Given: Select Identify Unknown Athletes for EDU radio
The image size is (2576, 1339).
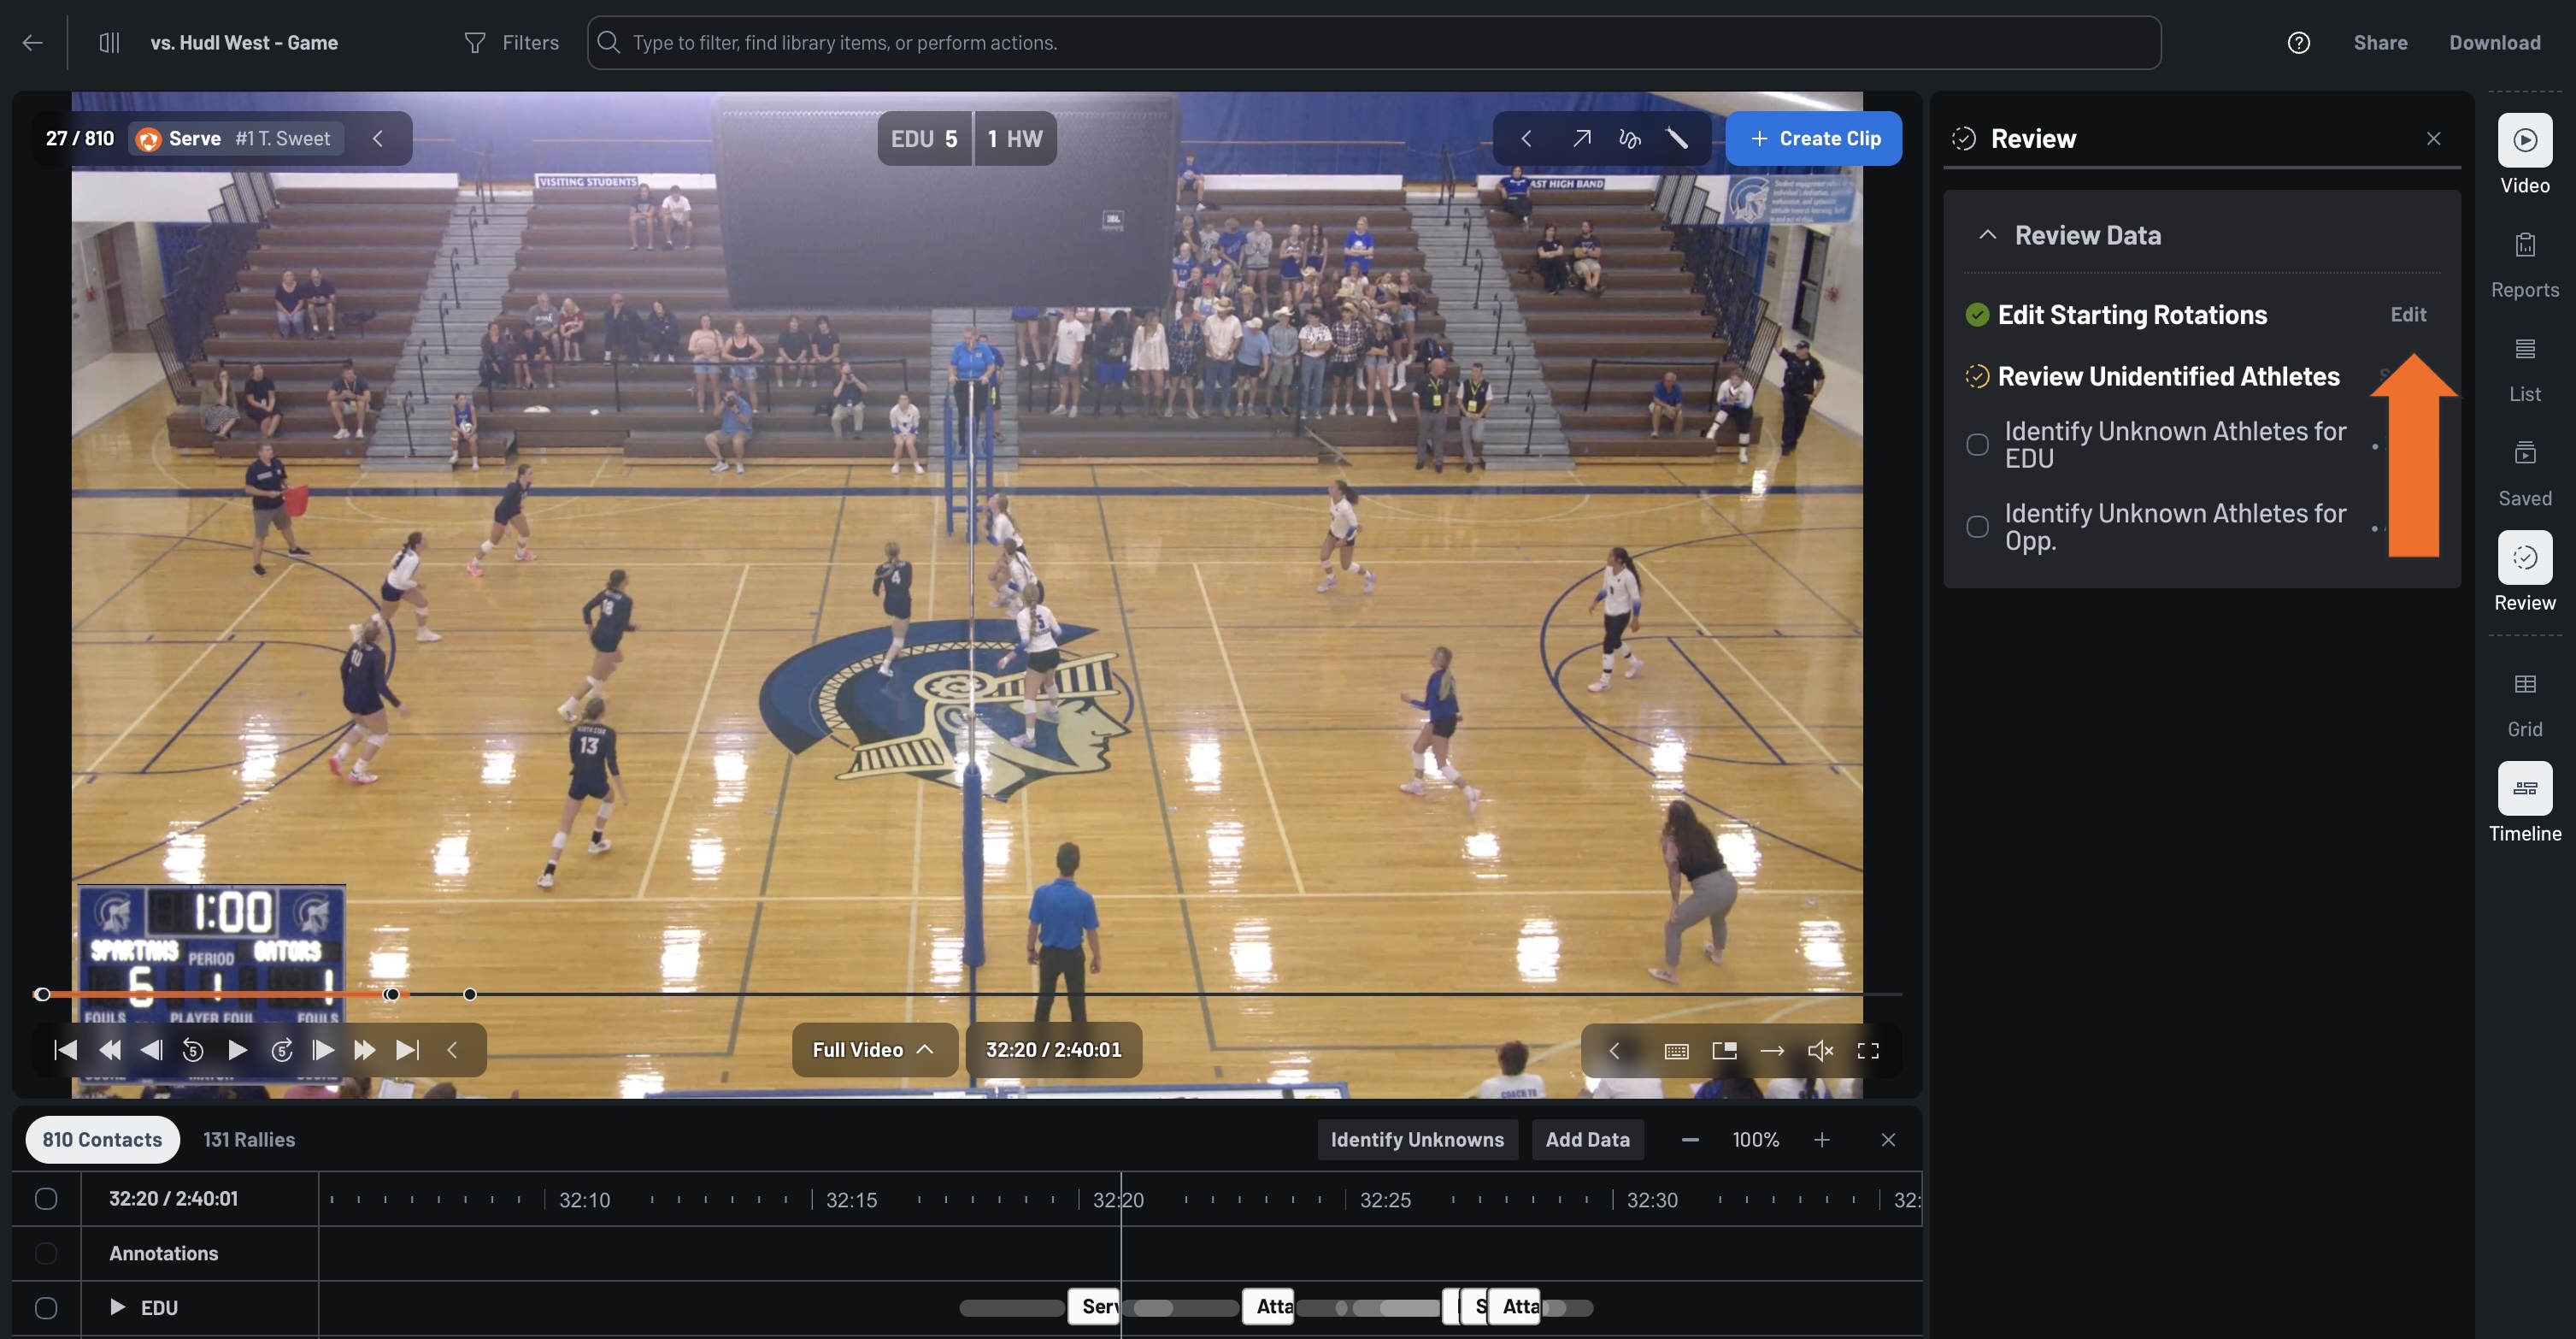Looking at the screenshot, I should [1977, 445].
